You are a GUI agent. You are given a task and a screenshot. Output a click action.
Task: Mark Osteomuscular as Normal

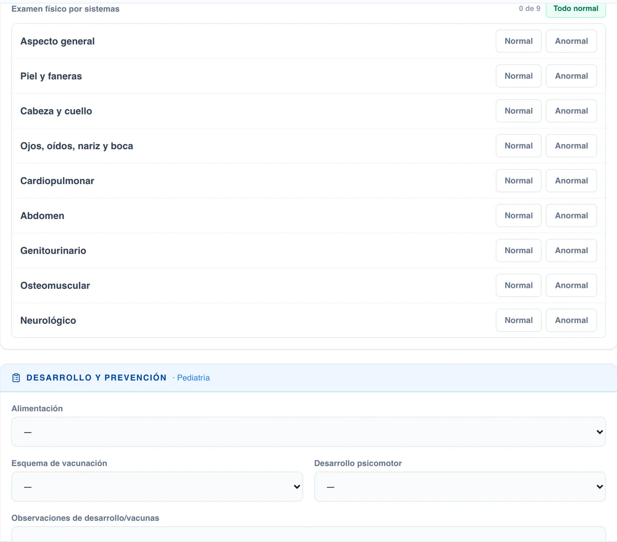(x=518, y=285)
